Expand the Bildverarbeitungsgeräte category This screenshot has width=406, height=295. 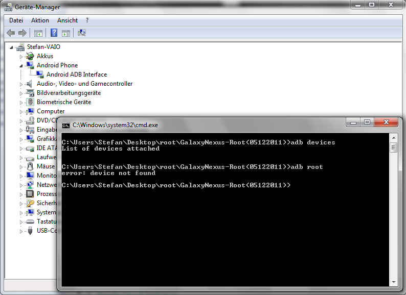point(21,93)
